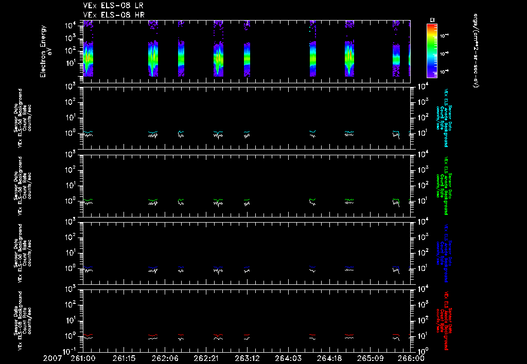Click the '261:00' time axis label
The height and width of the screenshot is (364, 527).
(x=83, y=358)
